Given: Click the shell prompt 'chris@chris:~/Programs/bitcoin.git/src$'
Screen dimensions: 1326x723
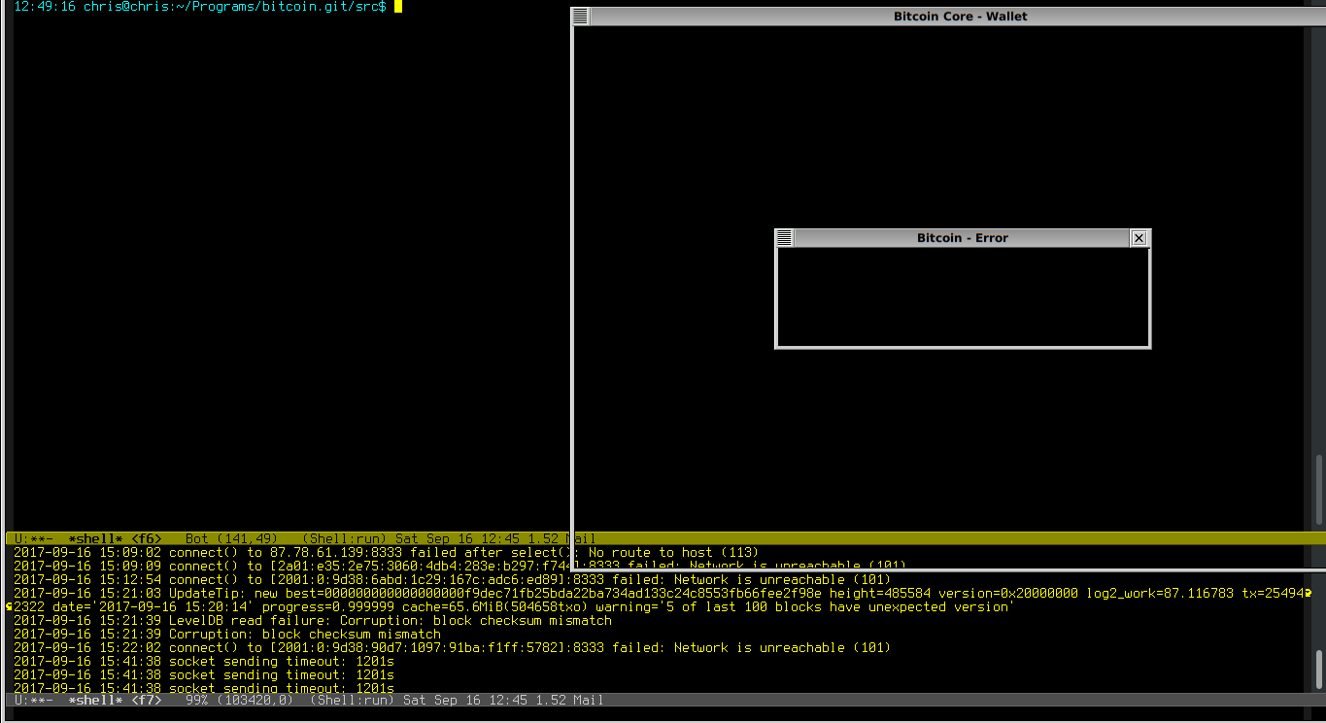Looking at the screenshot, I should coord(235,7).
